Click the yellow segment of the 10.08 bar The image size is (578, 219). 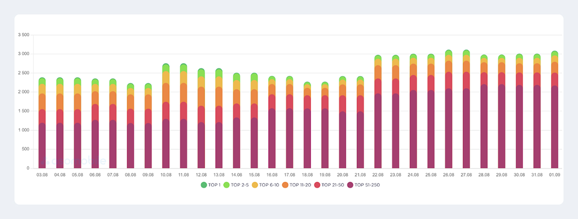tap(166, 78)
